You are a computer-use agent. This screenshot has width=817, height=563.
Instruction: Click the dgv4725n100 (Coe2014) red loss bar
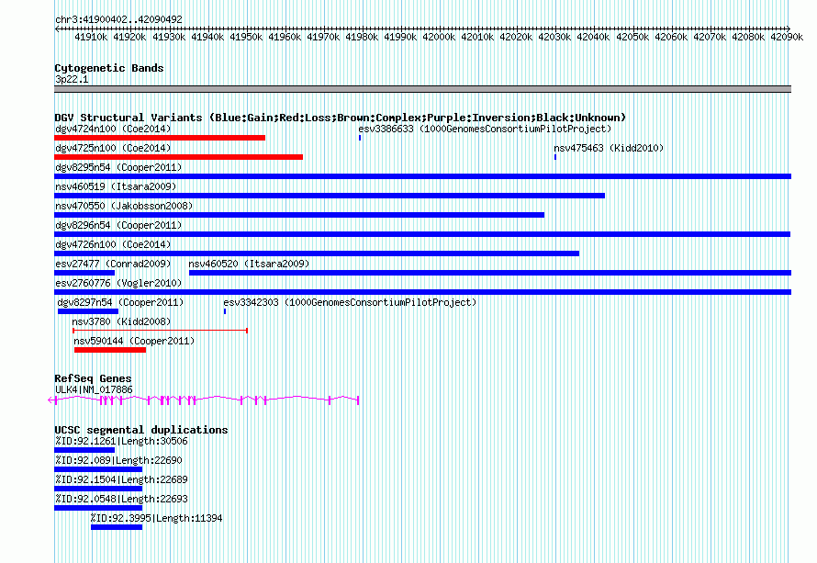pyautogui.click(x=178, y=157)
